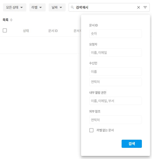
Task: Clear the search text with the X icon
Action: point(139,7)
